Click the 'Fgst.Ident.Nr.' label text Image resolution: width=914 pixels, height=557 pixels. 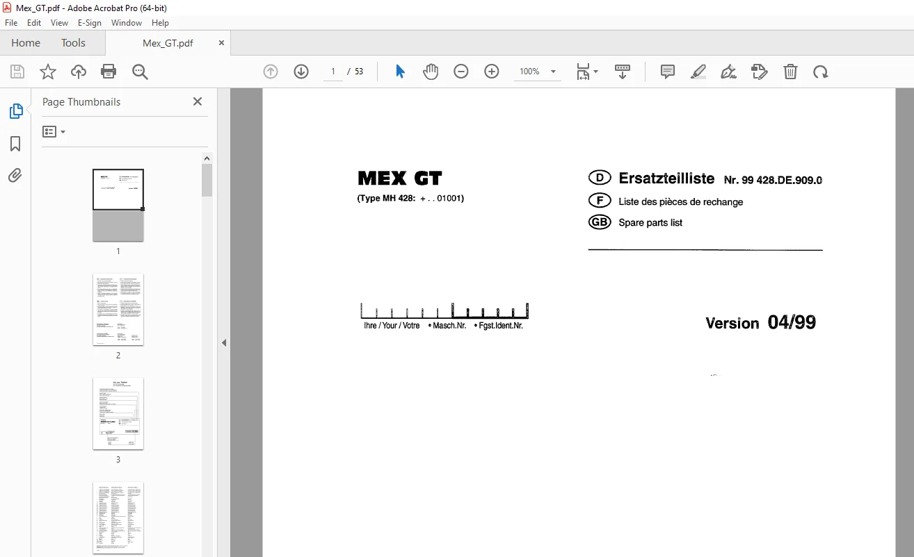click(501, 326)
